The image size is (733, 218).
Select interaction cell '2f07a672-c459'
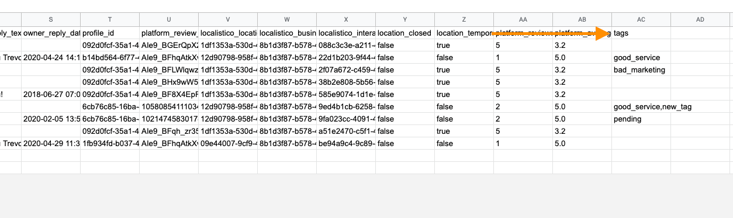346,70
